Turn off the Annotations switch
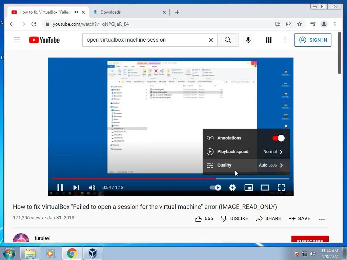The image size is (347, 260). pyautogui.click(x=279, y=138)
